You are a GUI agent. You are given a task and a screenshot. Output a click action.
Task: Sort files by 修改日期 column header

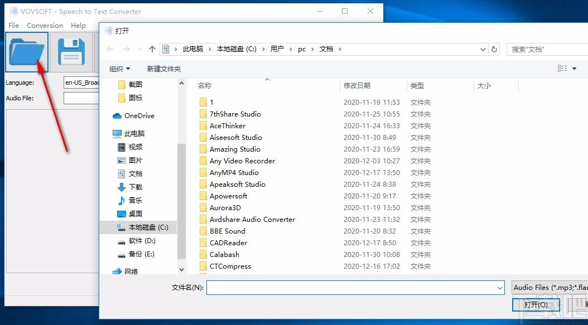pos(356,85)
